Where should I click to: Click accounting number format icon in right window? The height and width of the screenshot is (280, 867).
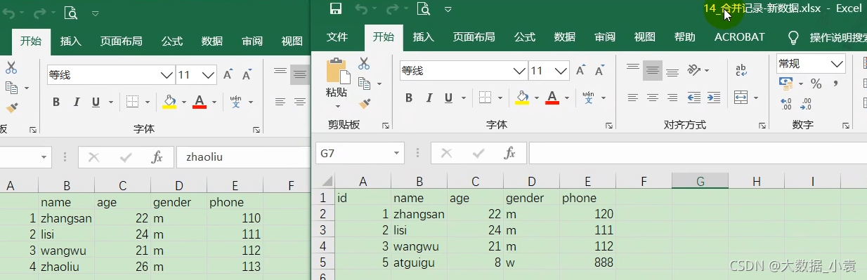point(786,84)
